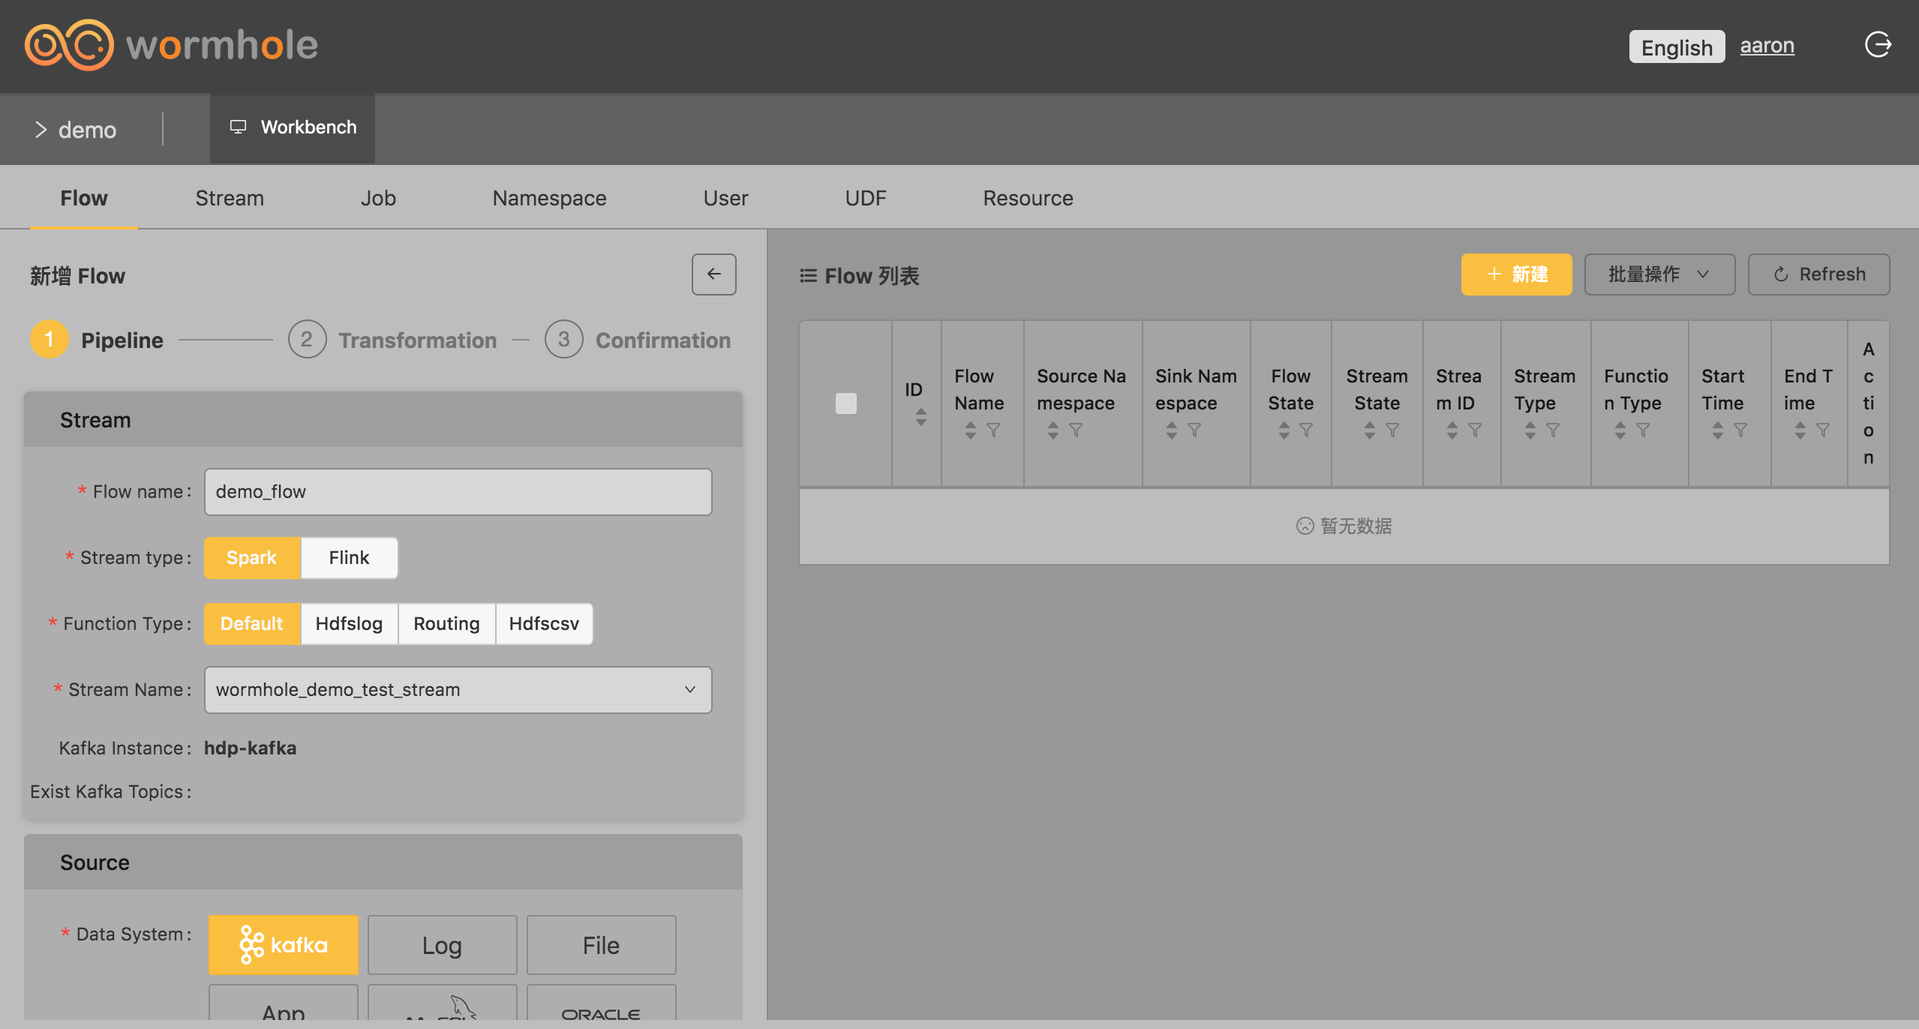Image resolution: width=1919 pixels, height=1029 pixels.
Task: Choose Hdfslog function type
Action: [x=349, y=624]
